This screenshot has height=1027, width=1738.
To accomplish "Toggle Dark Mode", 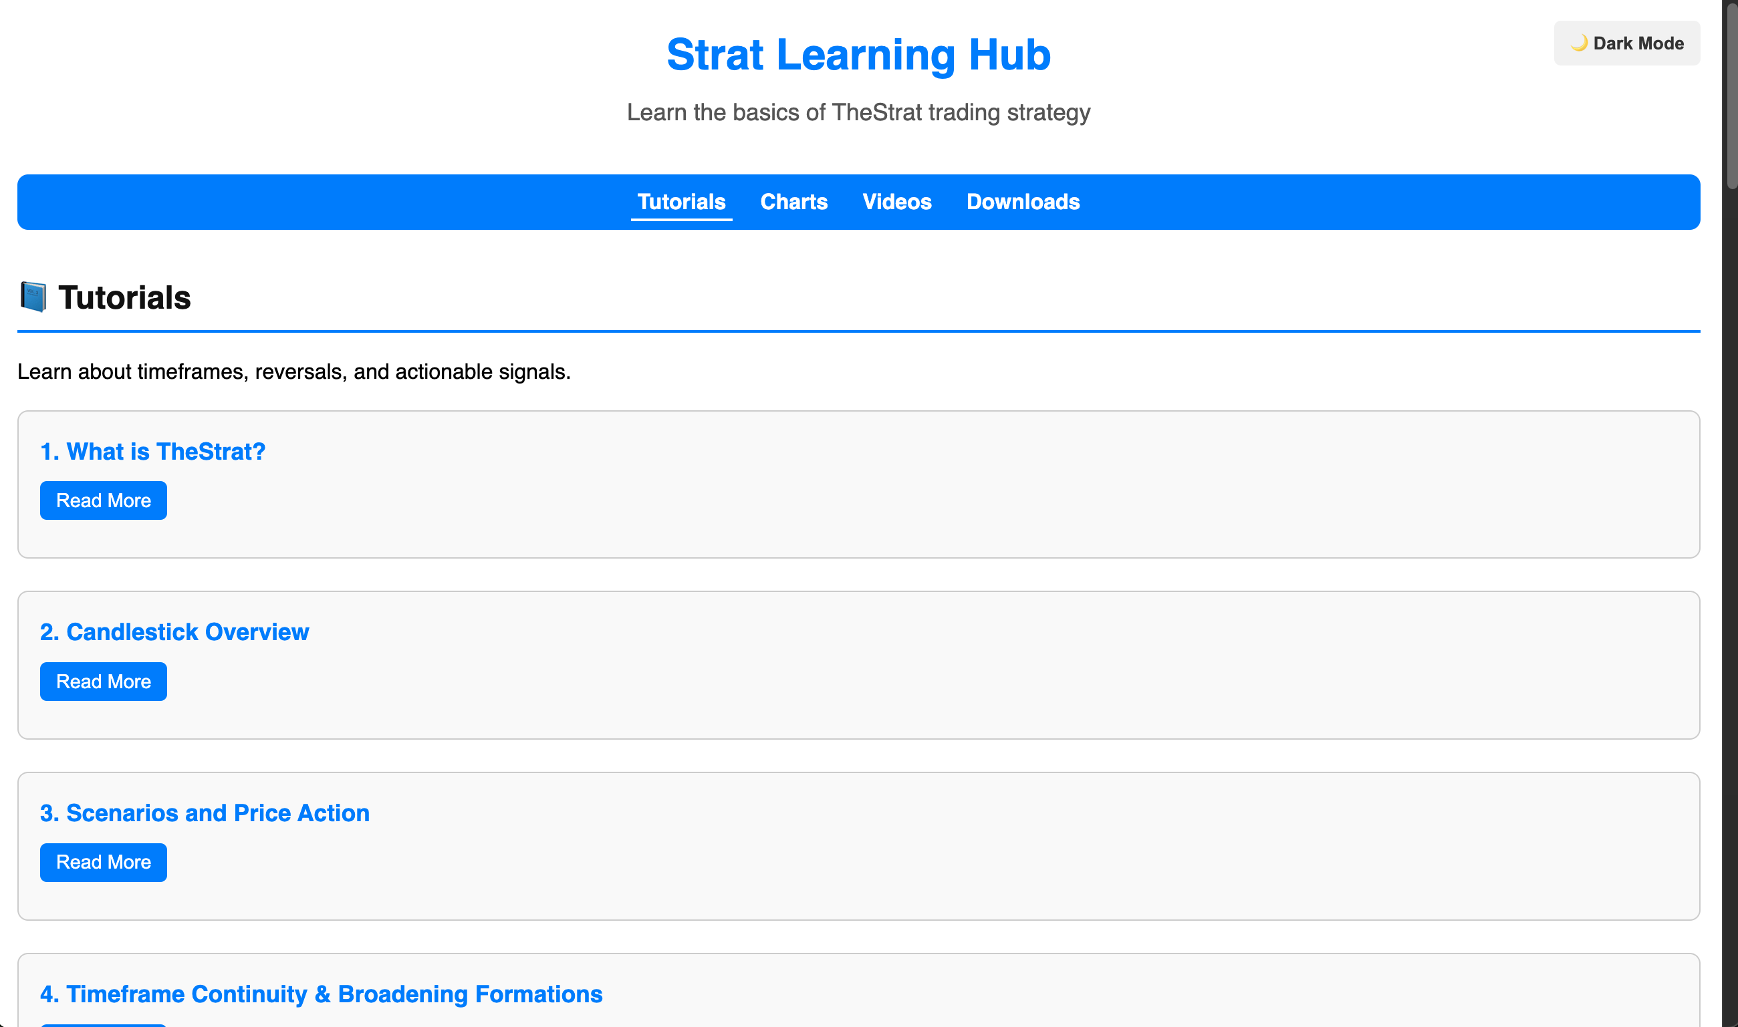I will (1626, 43).
